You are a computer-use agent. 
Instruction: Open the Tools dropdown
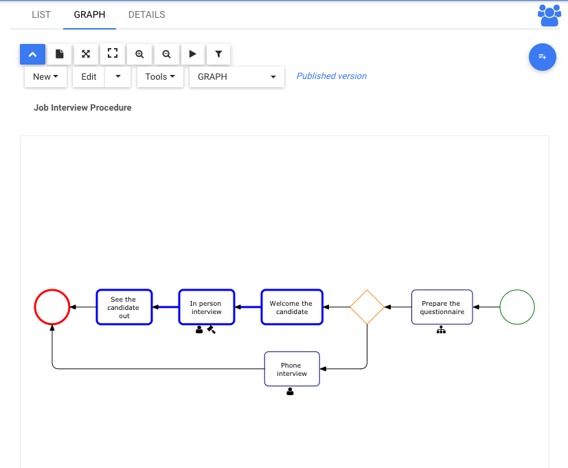(x=160, y=77)
